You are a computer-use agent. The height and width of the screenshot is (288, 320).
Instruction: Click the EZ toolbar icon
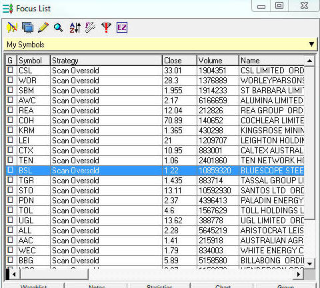point(122,27)
